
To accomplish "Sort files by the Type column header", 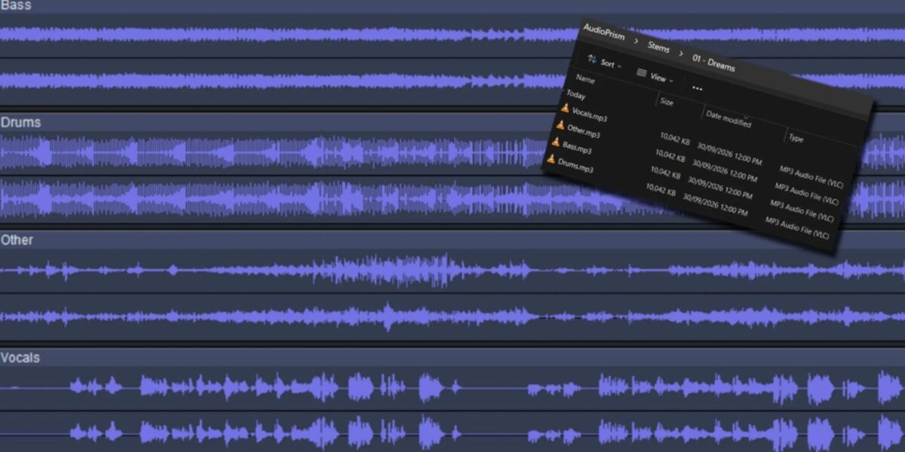I will 796,138.
